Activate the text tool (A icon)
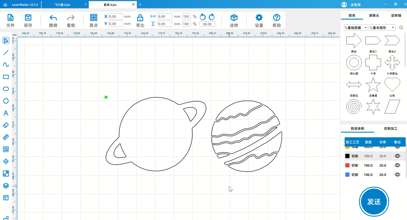 (6, 113)
